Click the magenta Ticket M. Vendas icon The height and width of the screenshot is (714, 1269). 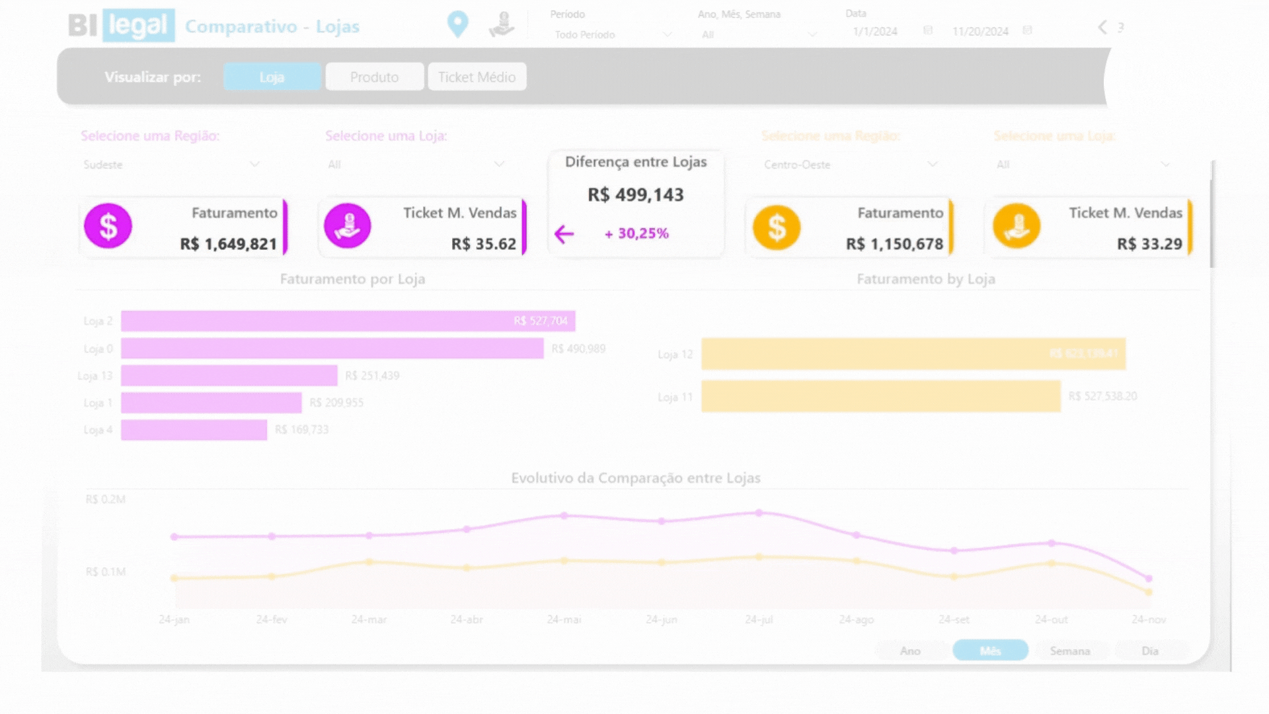tap(347, 226)
